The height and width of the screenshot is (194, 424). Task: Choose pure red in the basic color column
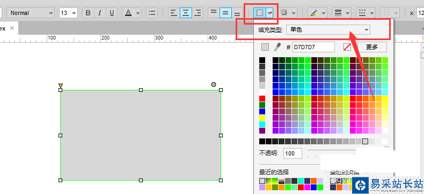pos(262,99)
